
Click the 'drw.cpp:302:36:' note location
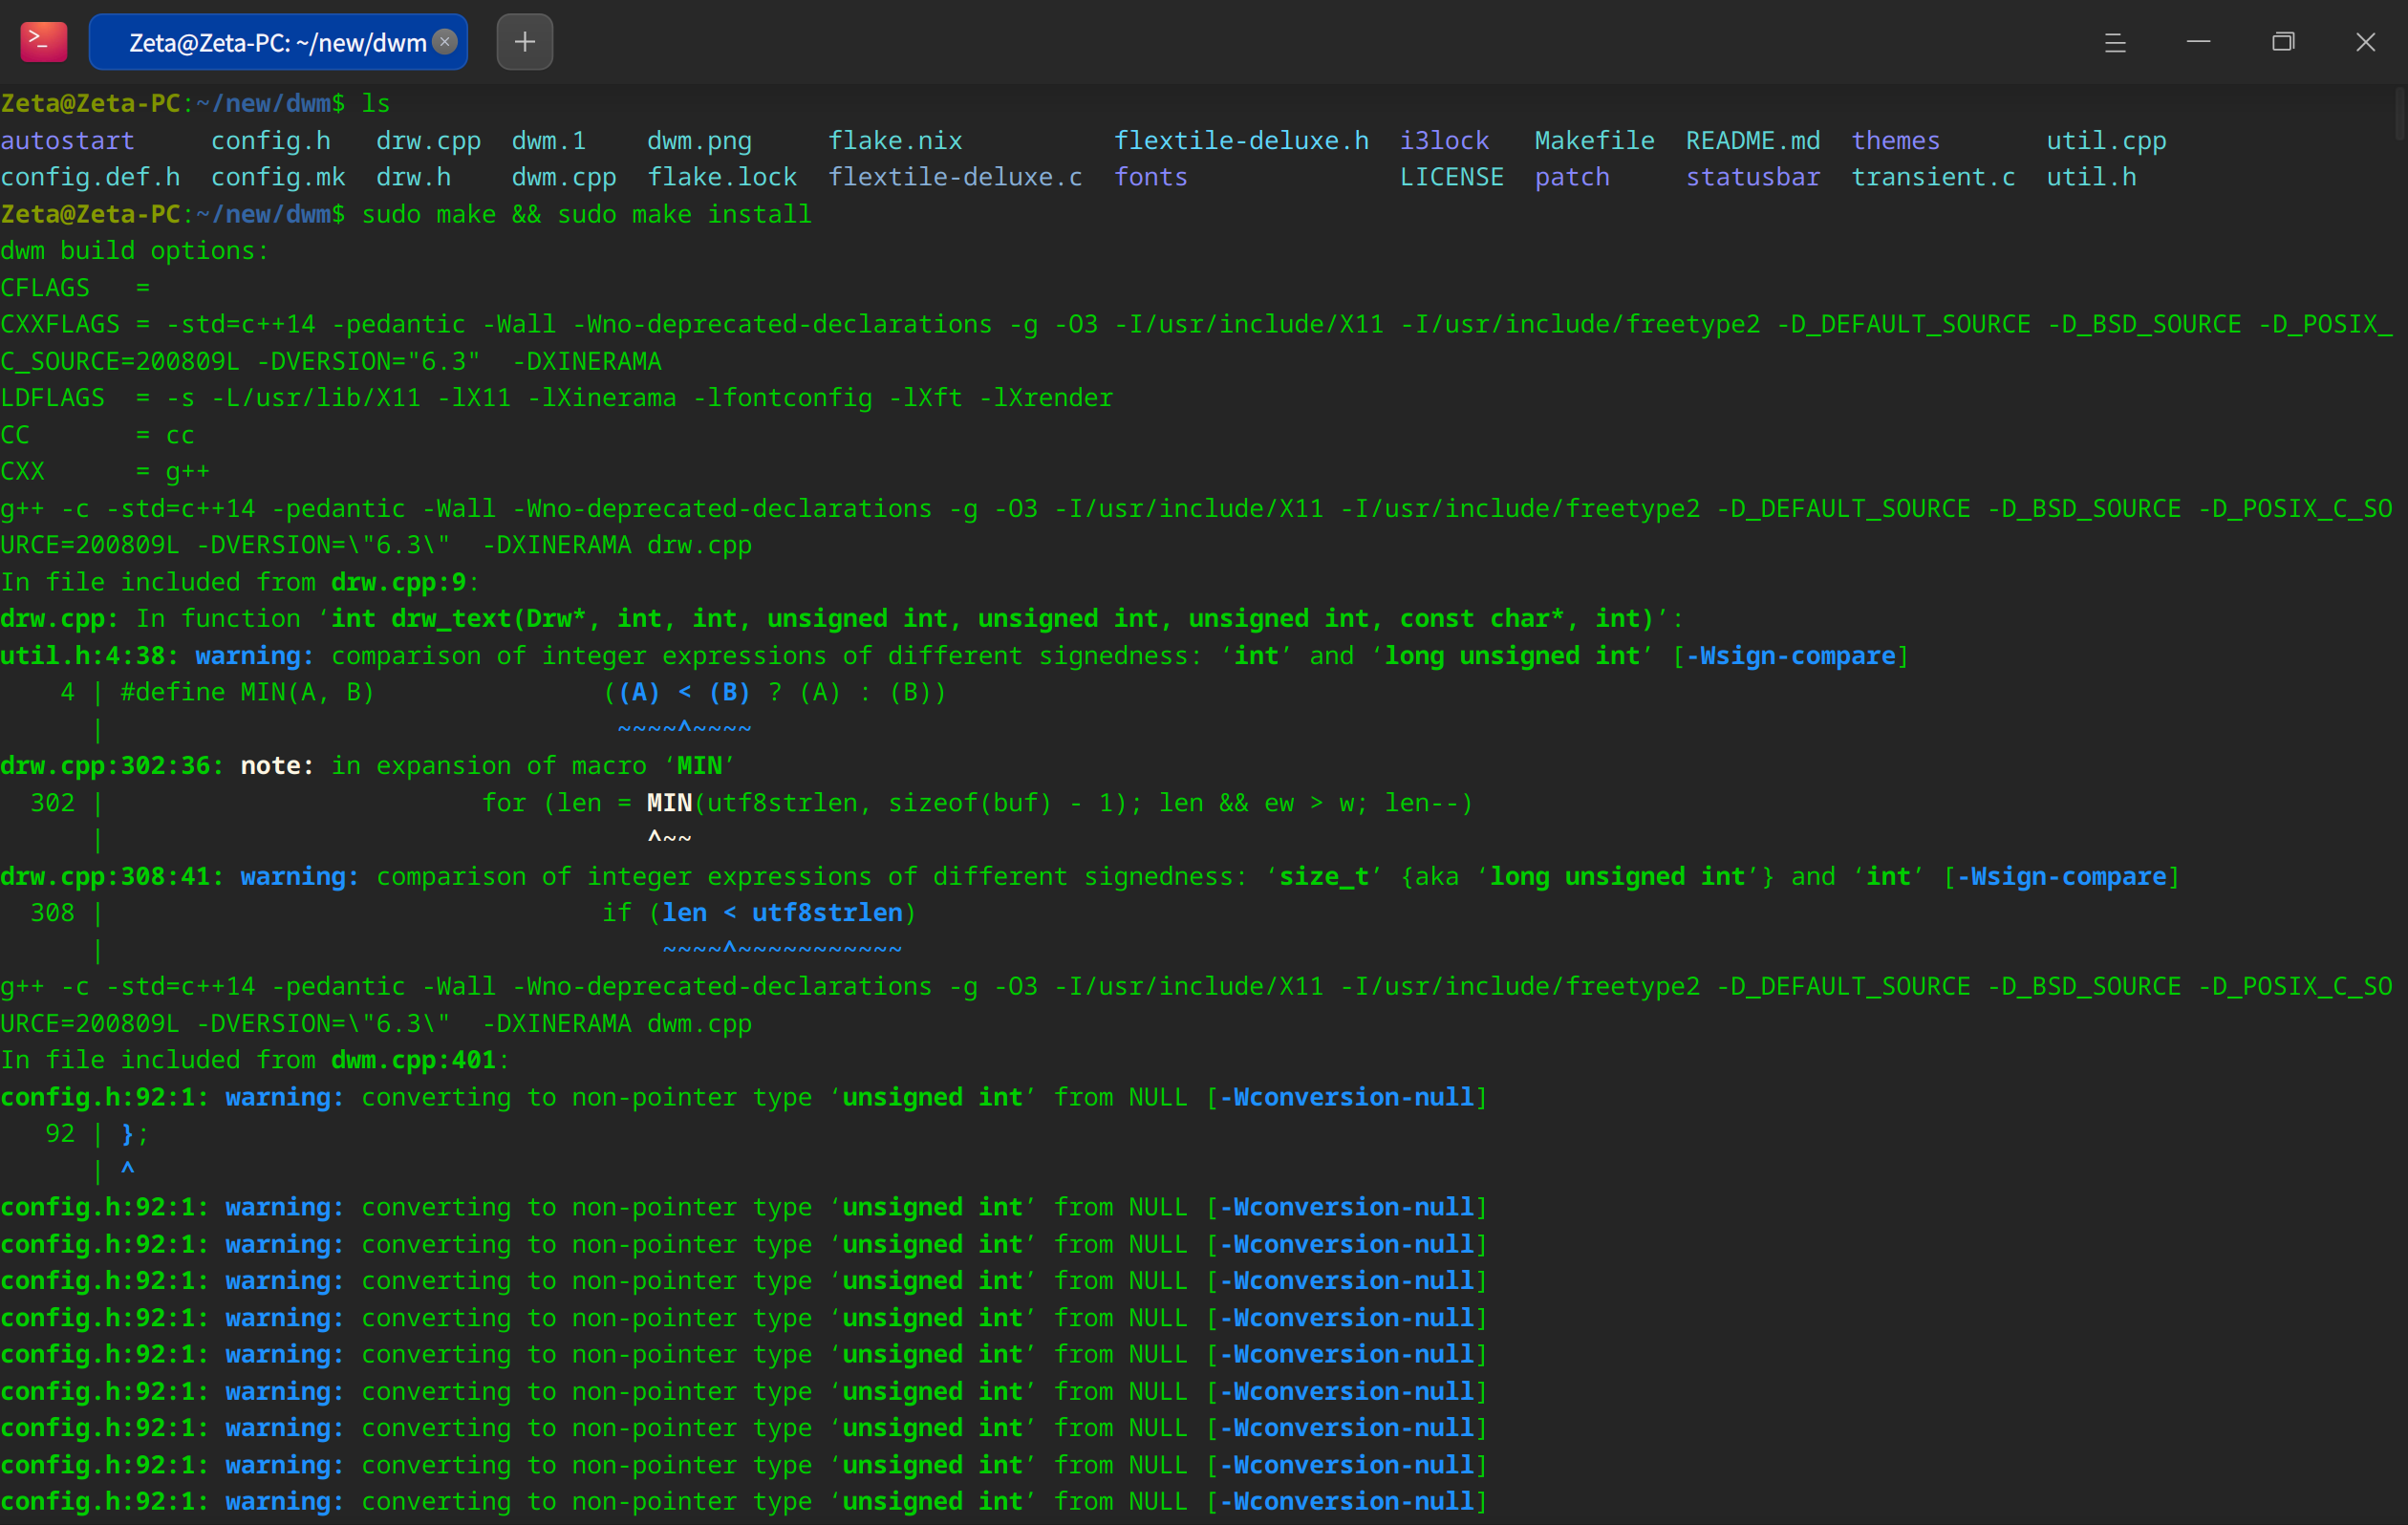click(112, 765)
